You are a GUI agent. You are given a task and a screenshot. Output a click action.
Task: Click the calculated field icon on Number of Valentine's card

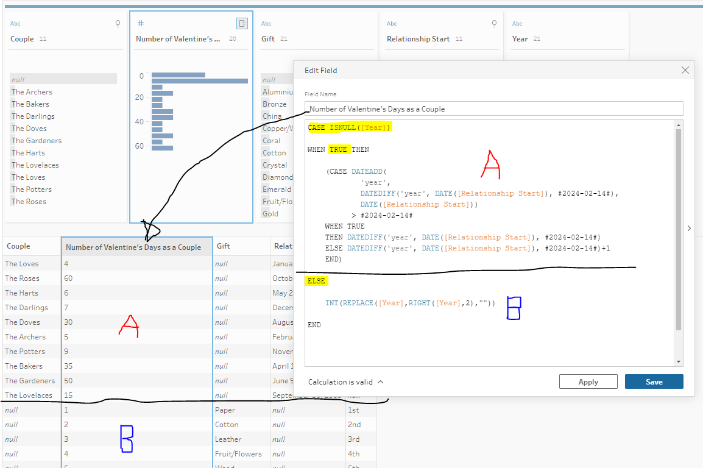(x=242, y=24)
